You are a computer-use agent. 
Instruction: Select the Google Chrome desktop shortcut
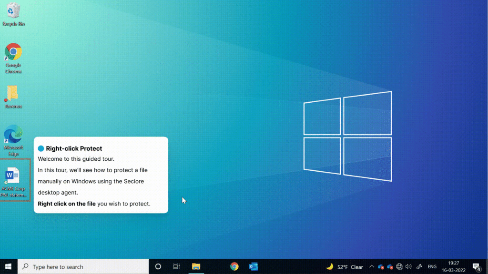pyautogui.click(x=13, y=59)
